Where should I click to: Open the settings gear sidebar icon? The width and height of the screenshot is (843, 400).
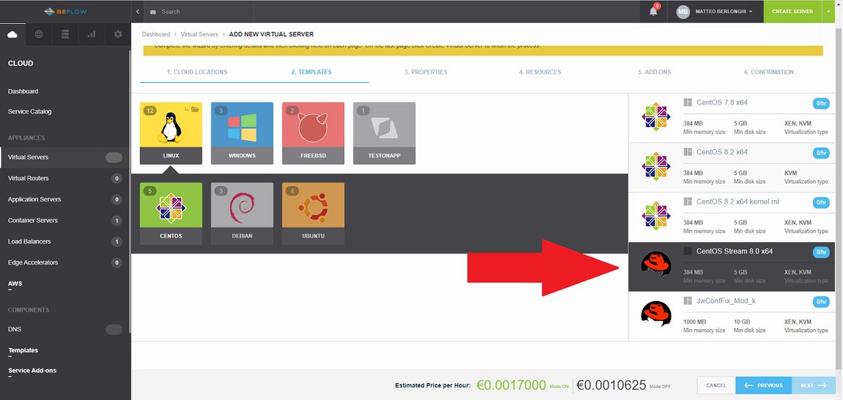click(118, 34)
